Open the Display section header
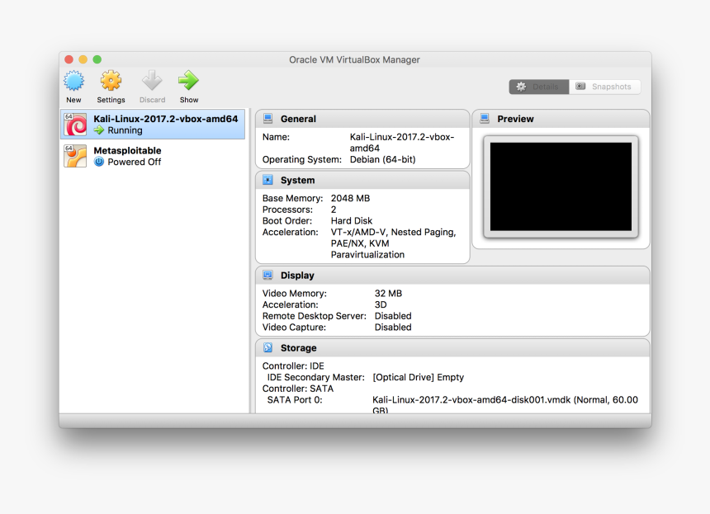710x514 pixels. tap(452, 275)
